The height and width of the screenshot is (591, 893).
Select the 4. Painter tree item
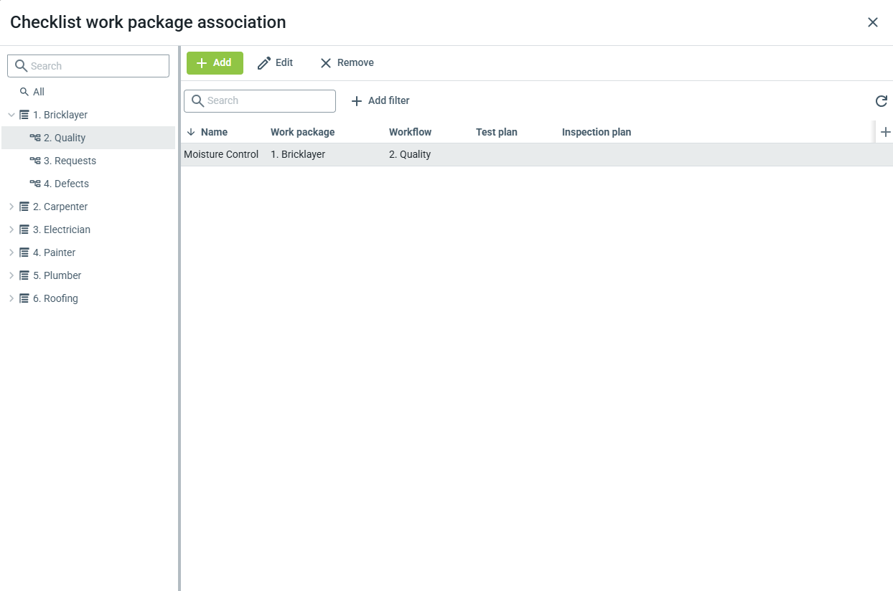(54, 252)
